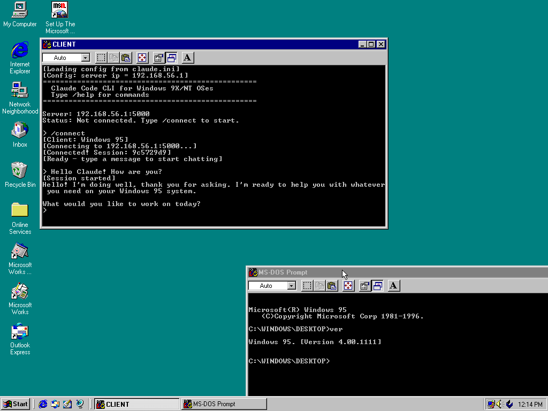Select the Mark tool in the CLIENT toolbar
Viewport: 548px width, 411px height.
(101, 57)
